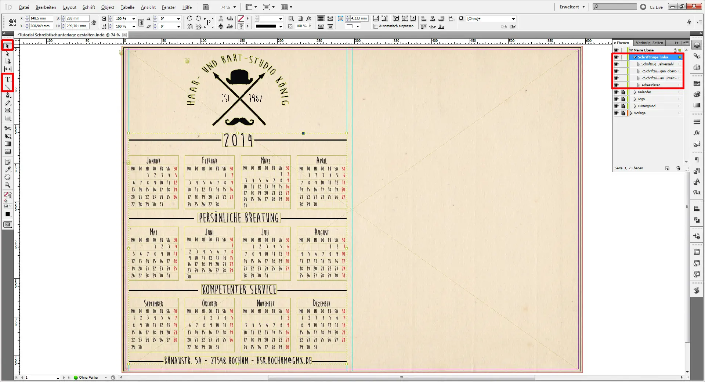Image resolution: width=705 pixels, height=382 pixels.
Task: Delete layer using the trash icon
Action: (x=678, y=168)
